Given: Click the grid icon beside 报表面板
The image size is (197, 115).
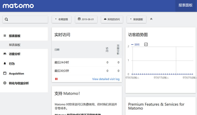Looking at the screenshot, I should pyautogui.click(x=5, y=36).
